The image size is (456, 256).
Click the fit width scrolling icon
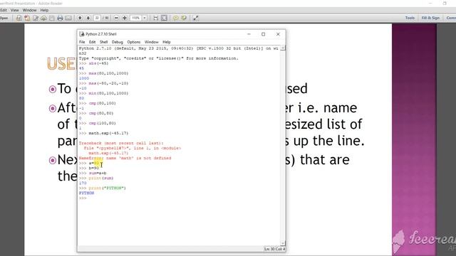[156, 18]
